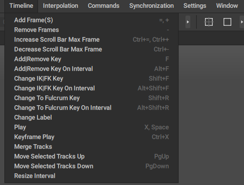Choose Increase Scroll Bar Max Frame
Screen dimensions: 244x185
pyautogui.click(x=92, y=39)
